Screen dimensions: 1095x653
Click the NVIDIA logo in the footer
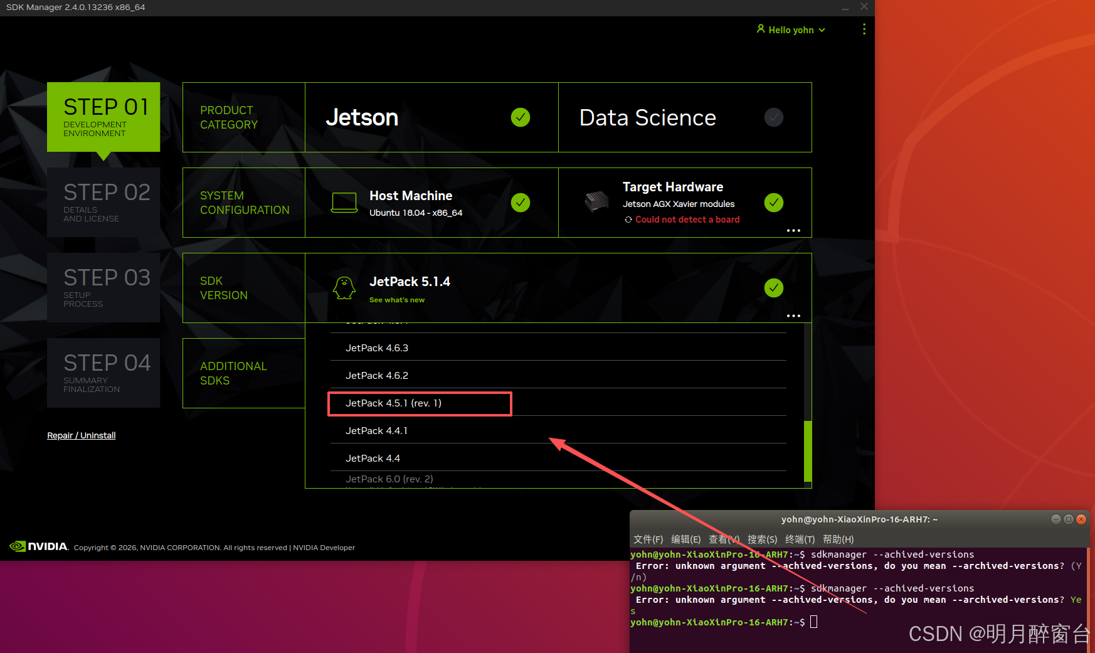(x=39, y=546)
